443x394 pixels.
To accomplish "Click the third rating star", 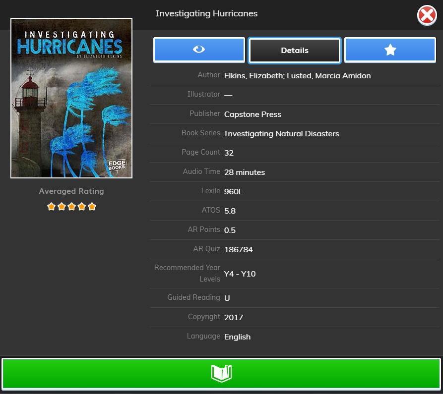I will point(71,207).
